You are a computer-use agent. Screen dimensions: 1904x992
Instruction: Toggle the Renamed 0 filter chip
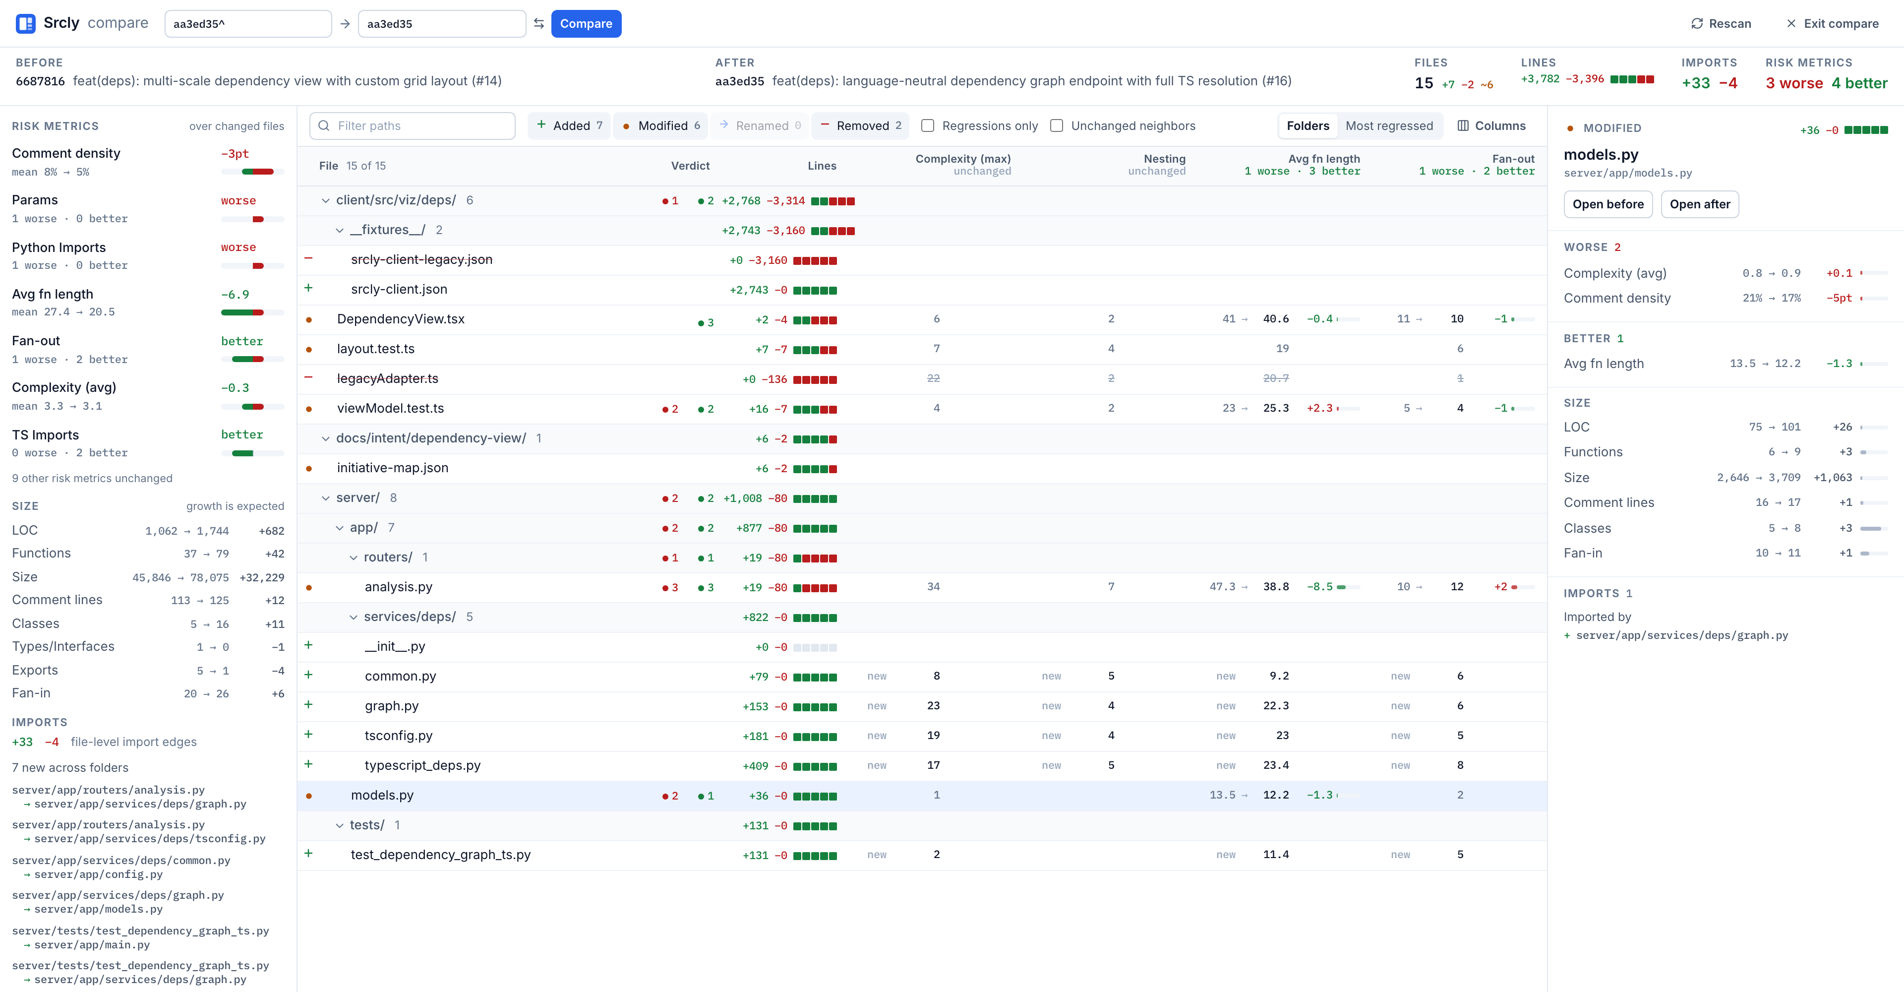point(760,125)
